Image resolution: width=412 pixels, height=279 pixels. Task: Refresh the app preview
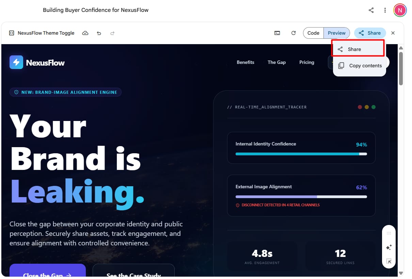293,33
